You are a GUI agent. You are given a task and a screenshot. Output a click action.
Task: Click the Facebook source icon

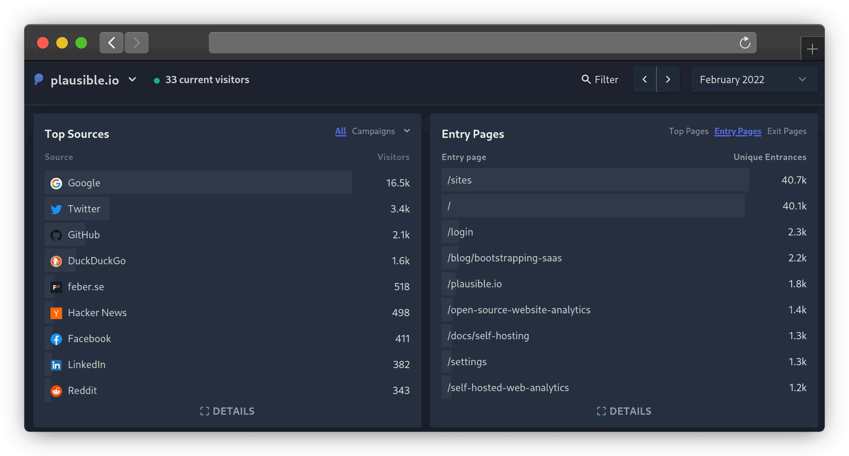coord(56,339)
